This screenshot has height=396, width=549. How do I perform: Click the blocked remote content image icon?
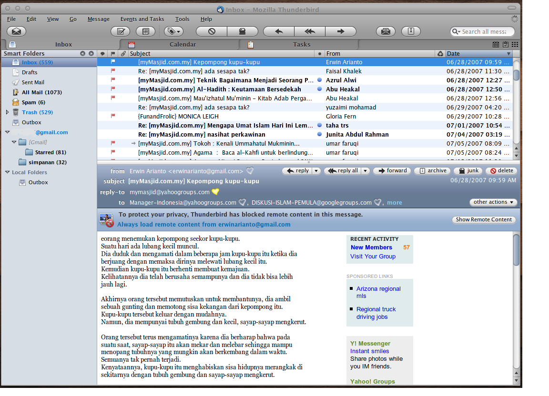106,220
